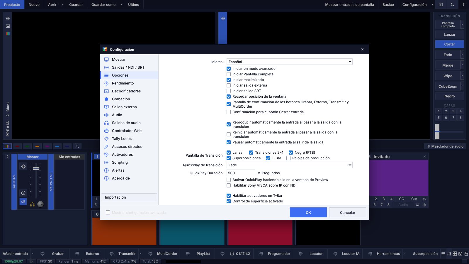
Task: Click the Master mute speaker icon
Action: tap(23, 202)
